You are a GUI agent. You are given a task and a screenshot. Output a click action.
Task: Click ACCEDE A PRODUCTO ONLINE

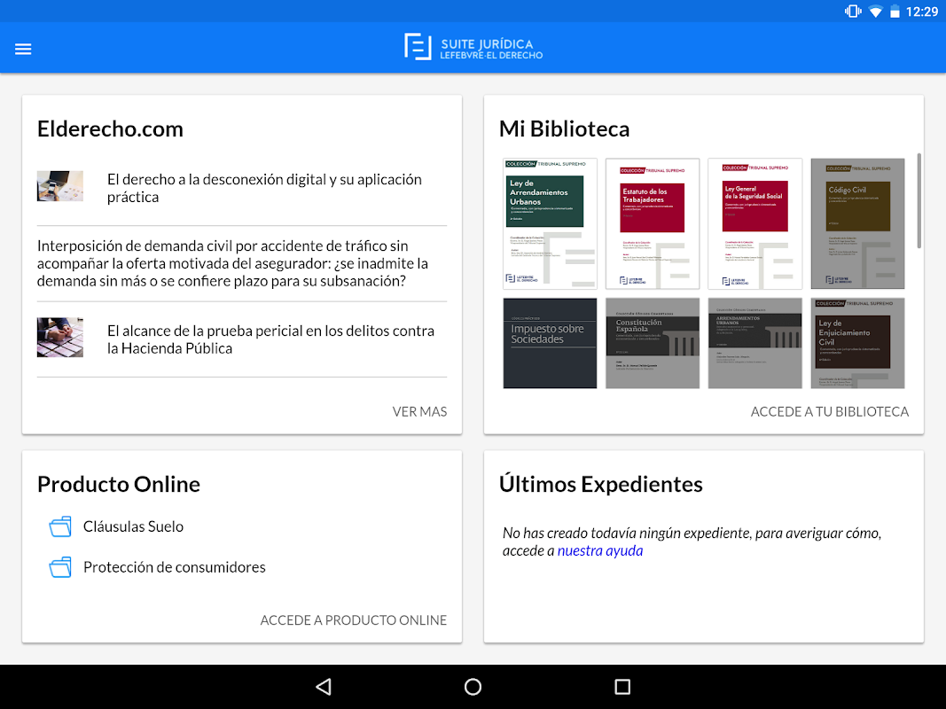click(x=354, y=619)
